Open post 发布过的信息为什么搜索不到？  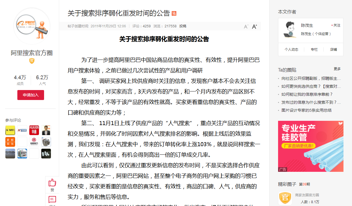tap(311, 102)
